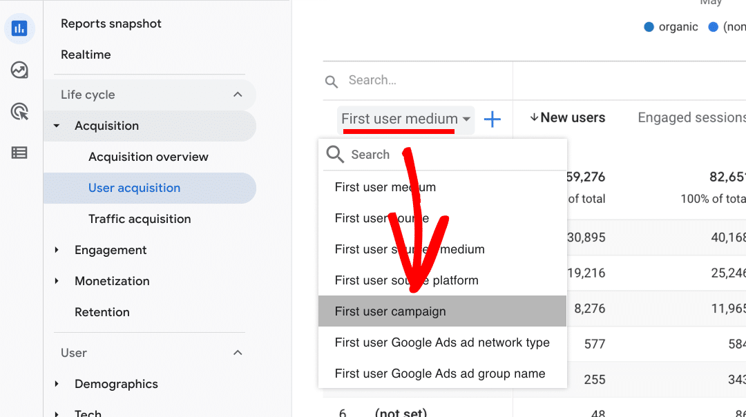The image size is (746, 417).
Task: Click the dimension dropdown Search field
Action: pos(442,155)
